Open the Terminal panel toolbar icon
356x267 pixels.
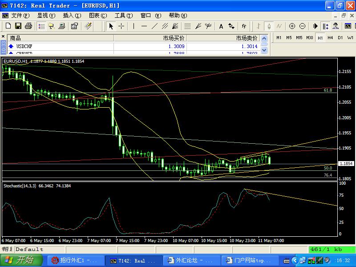point(61,26)
